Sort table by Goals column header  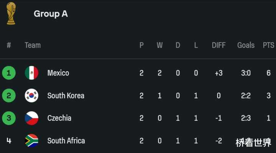pos(246,45)
